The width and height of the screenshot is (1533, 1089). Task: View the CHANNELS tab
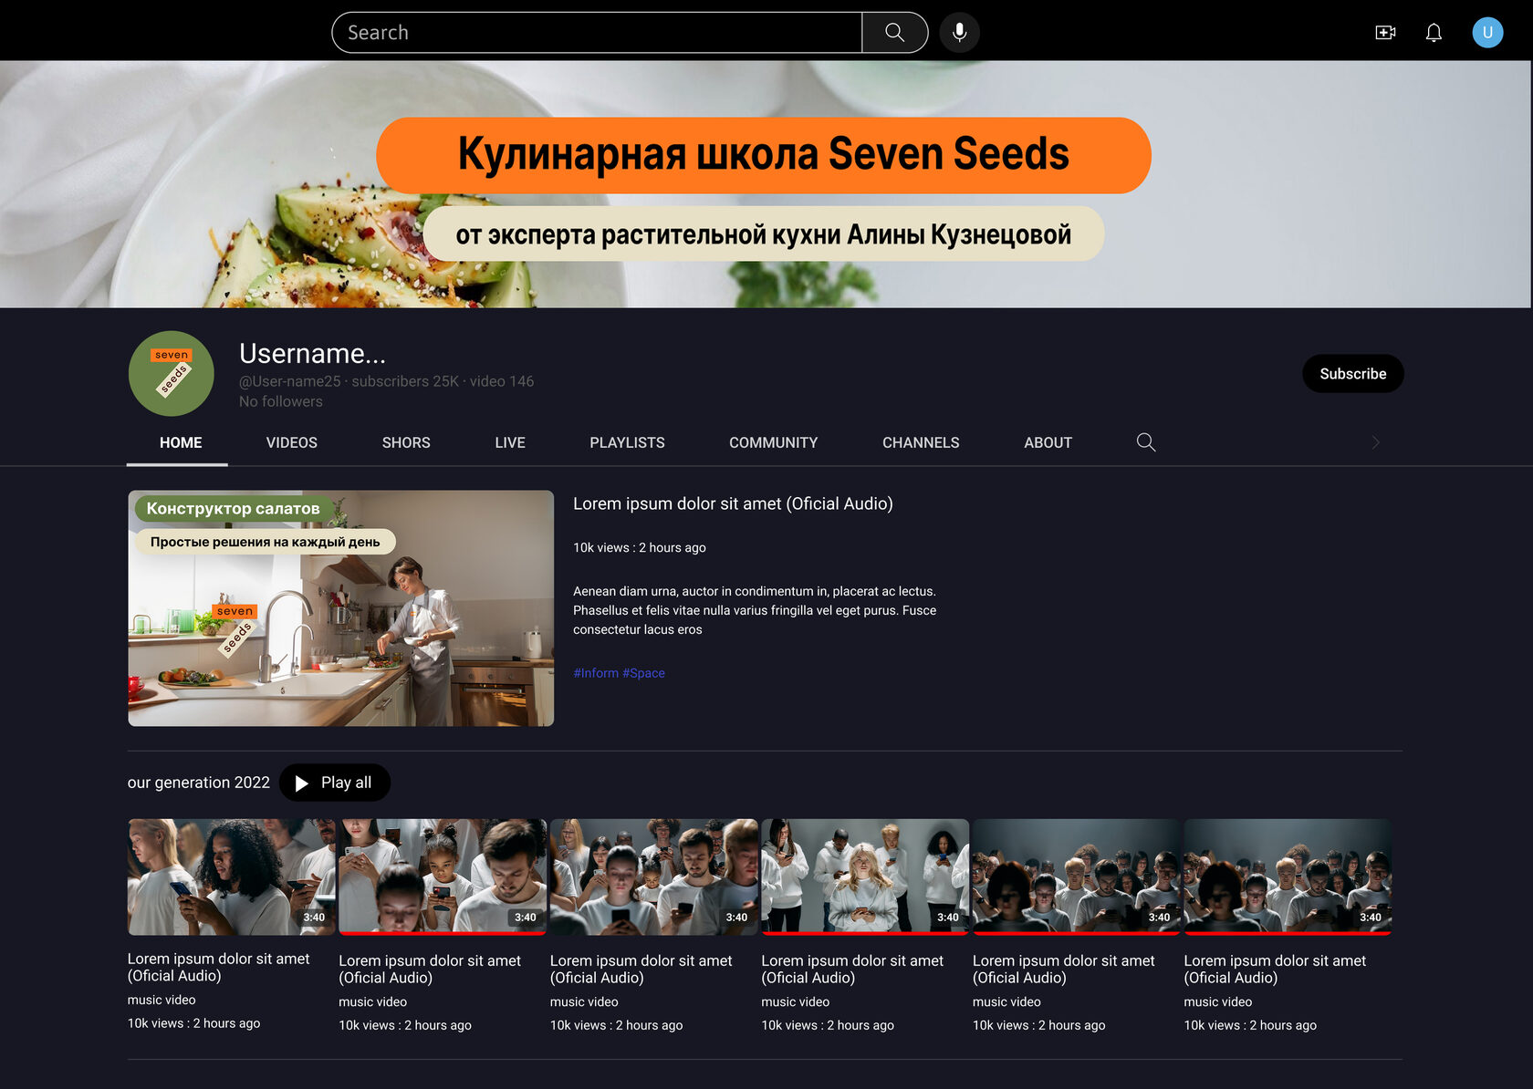(x=921, y=442)
